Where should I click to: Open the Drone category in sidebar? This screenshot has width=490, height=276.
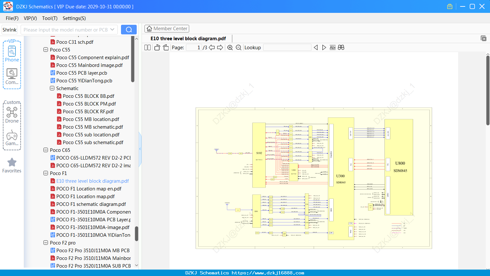(12, 115)
